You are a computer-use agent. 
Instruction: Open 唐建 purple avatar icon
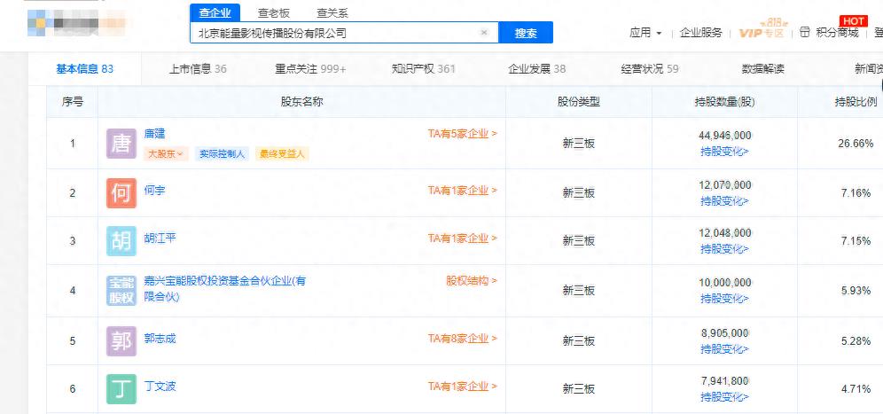tap(121, 144)
